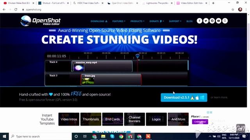Open File Explorer from taskbar

pos(103,136)
